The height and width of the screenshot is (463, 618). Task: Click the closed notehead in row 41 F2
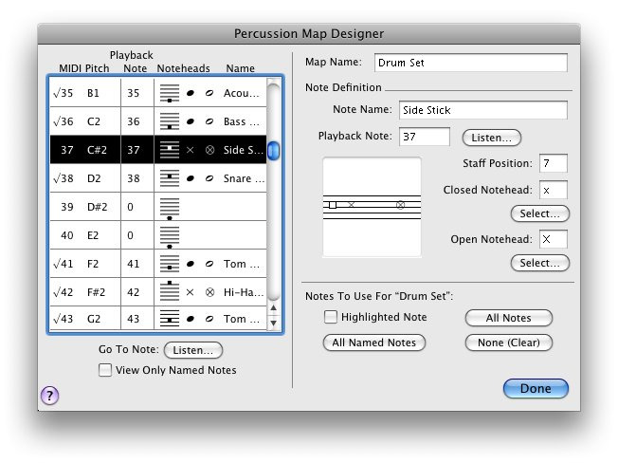191,264
